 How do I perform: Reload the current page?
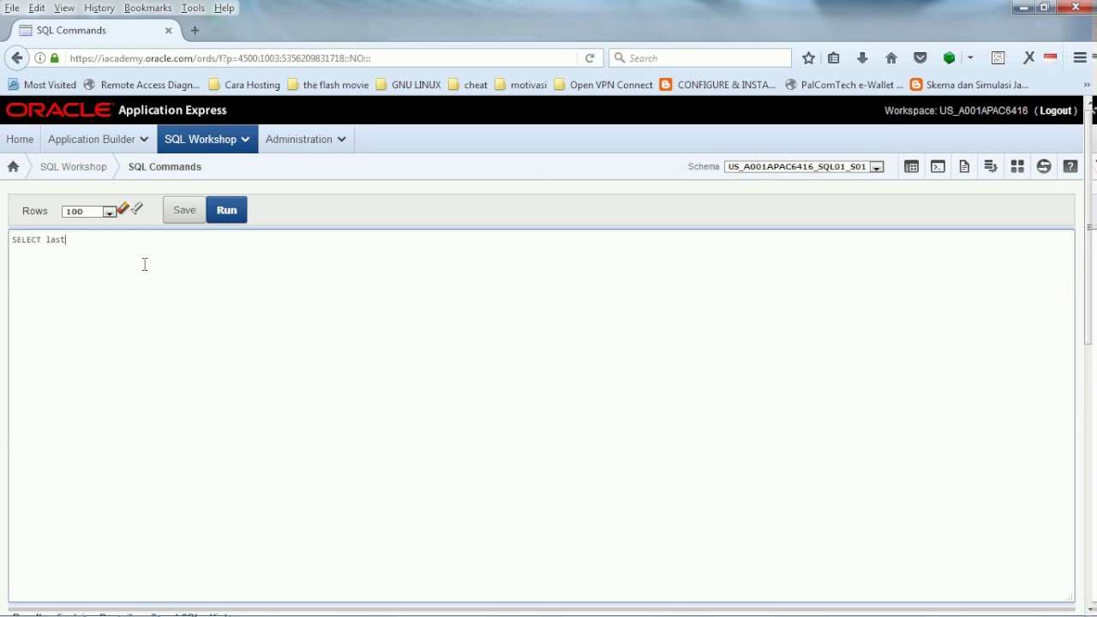point(590,58)
